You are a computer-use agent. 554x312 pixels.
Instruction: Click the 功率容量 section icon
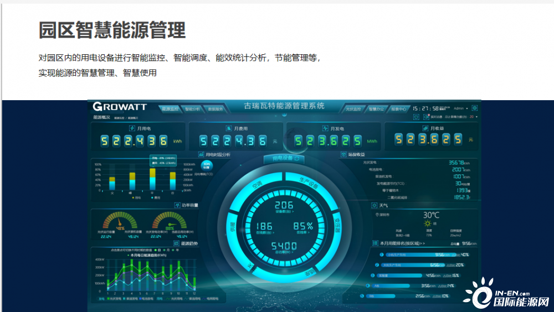click(x=177, y=205)
